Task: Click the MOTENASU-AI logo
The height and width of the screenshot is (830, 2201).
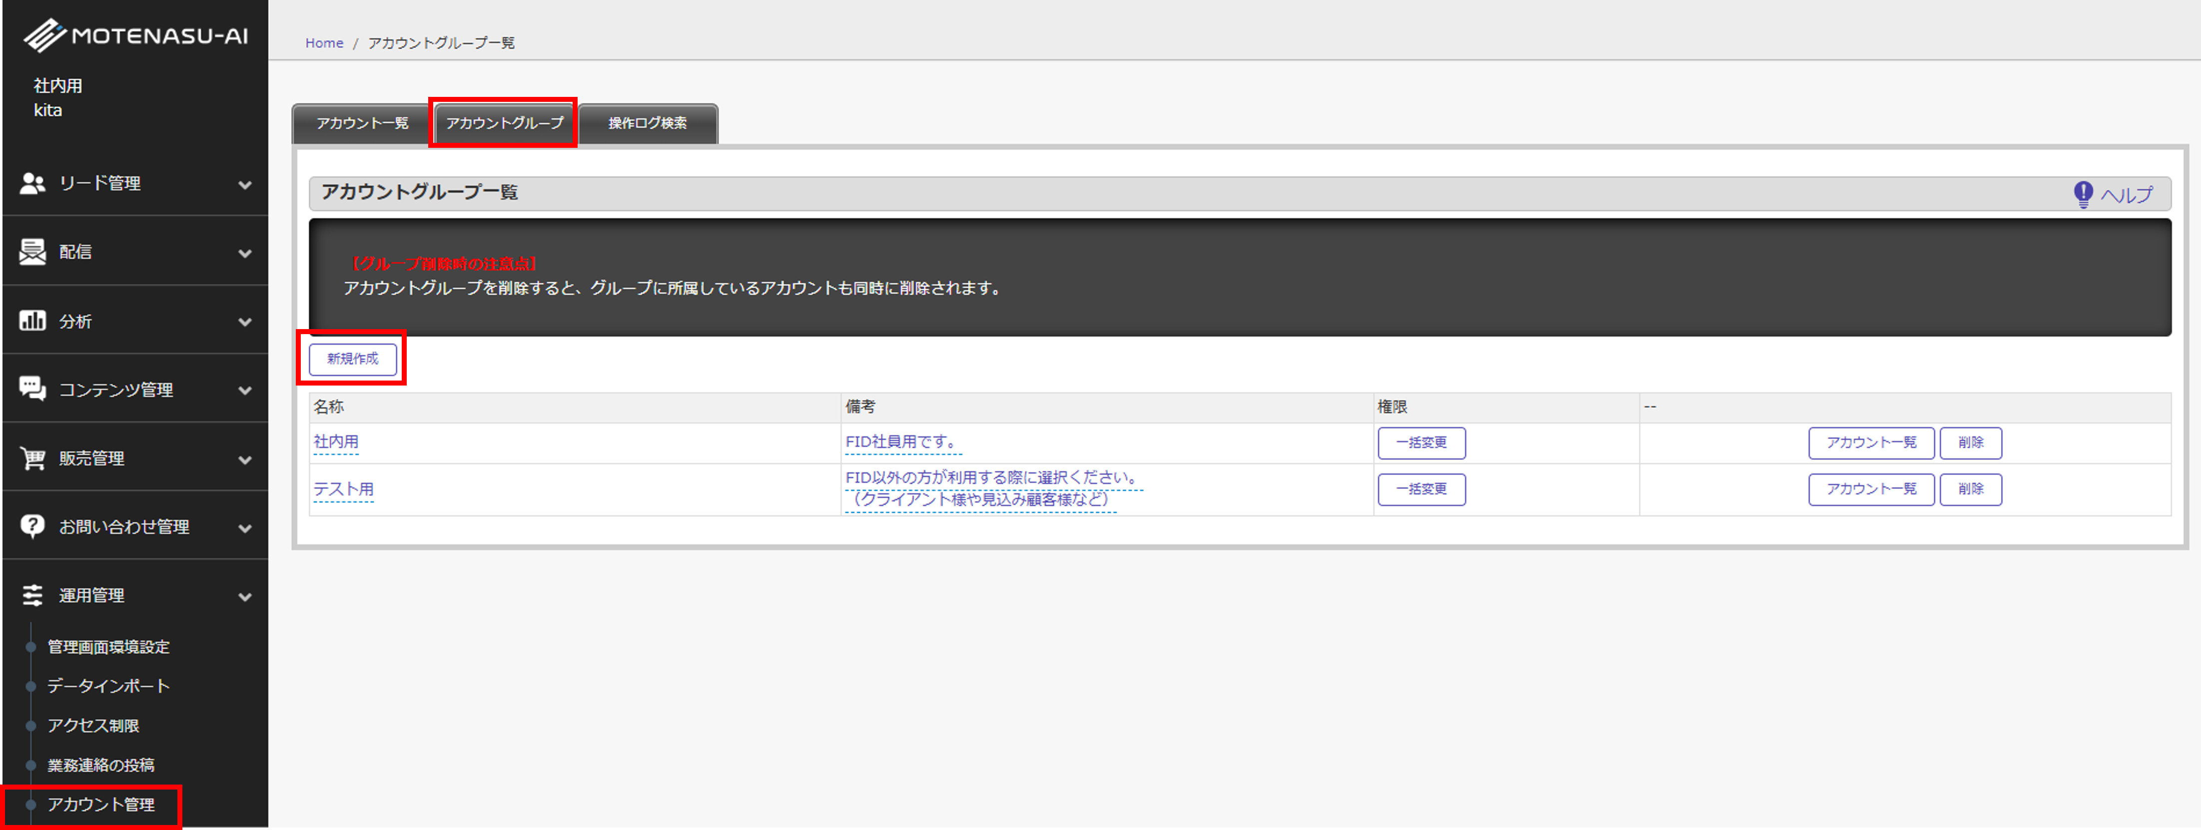Action: point(135,35)
